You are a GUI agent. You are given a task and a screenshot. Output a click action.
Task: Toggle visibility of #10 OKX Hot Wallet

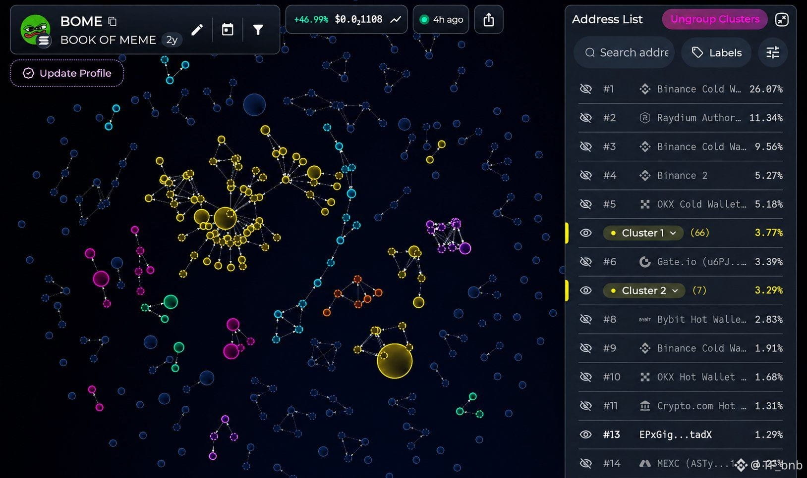pyautogui.click(x=585, y=377)
